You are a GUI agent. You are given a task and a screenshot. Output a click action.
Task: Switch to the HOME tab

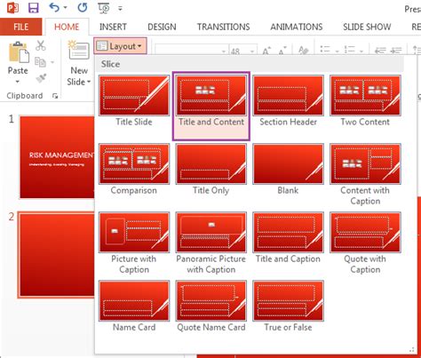67,27
